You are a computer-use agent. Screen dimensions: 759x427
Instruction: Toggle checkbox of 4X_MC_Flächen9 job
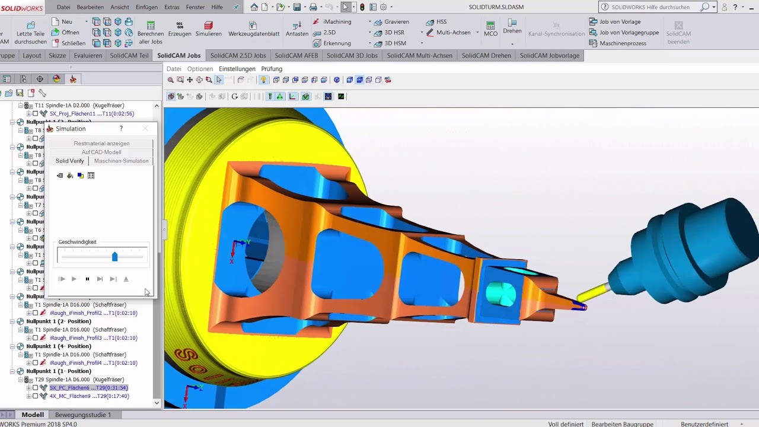pyautogui.click(x=36, y=396)
